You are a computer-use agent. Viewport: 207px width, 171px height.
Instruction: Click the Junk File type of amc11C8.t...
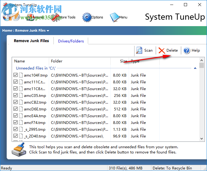(x=138, y=89)
